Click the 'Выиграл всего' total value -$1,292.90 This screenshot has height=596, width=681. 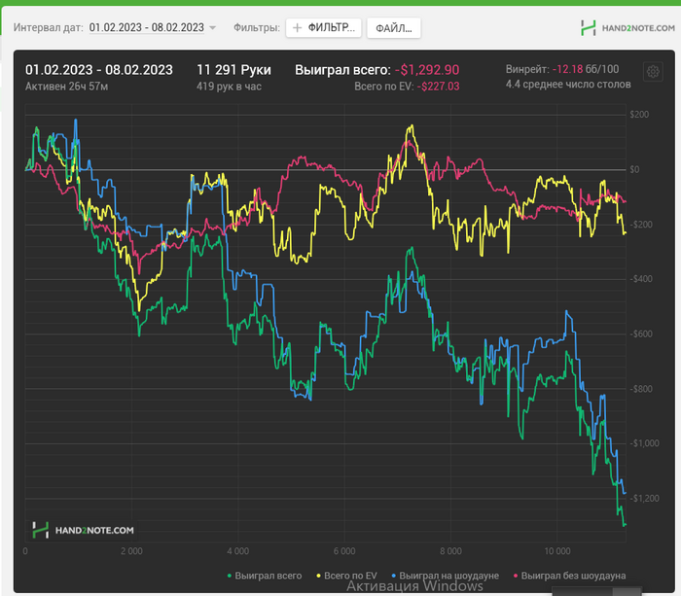click(427, 70)
